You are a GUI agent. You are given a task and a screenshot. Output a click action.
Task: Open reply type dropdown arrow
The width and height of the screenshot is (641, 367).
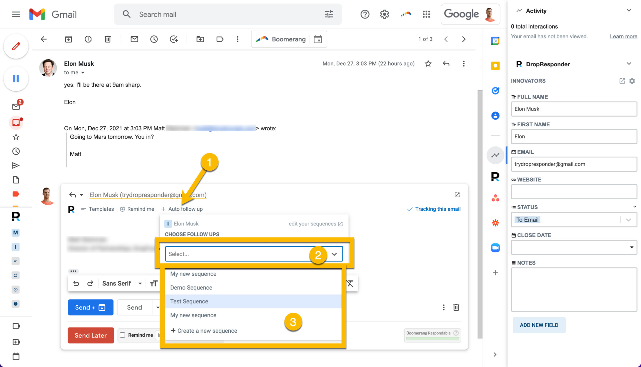(81, 195)
